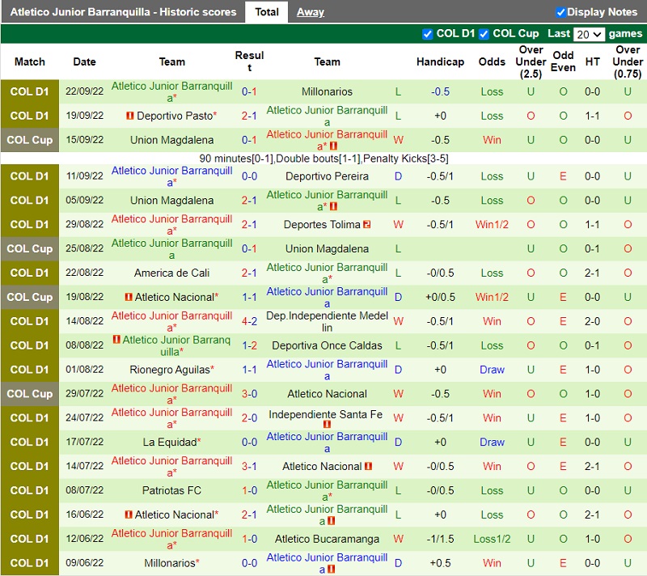Viewport: 647px width, 576px height.
Task: Click Atletico Junior red card in 08/08/22 row
Action: point(116,340)
